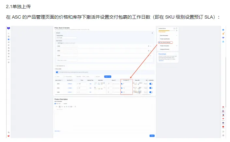Open the Learn more link in Price & Stock tip
Viewport: 230px width, 142px height.
pos(161,61)
